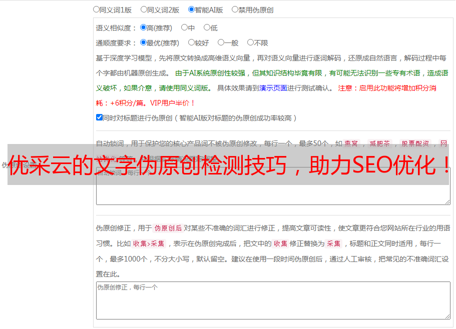Open the 演示页面 link
Image resolution: width=456 pixels, height=329 pixels.
coord(273,88)
